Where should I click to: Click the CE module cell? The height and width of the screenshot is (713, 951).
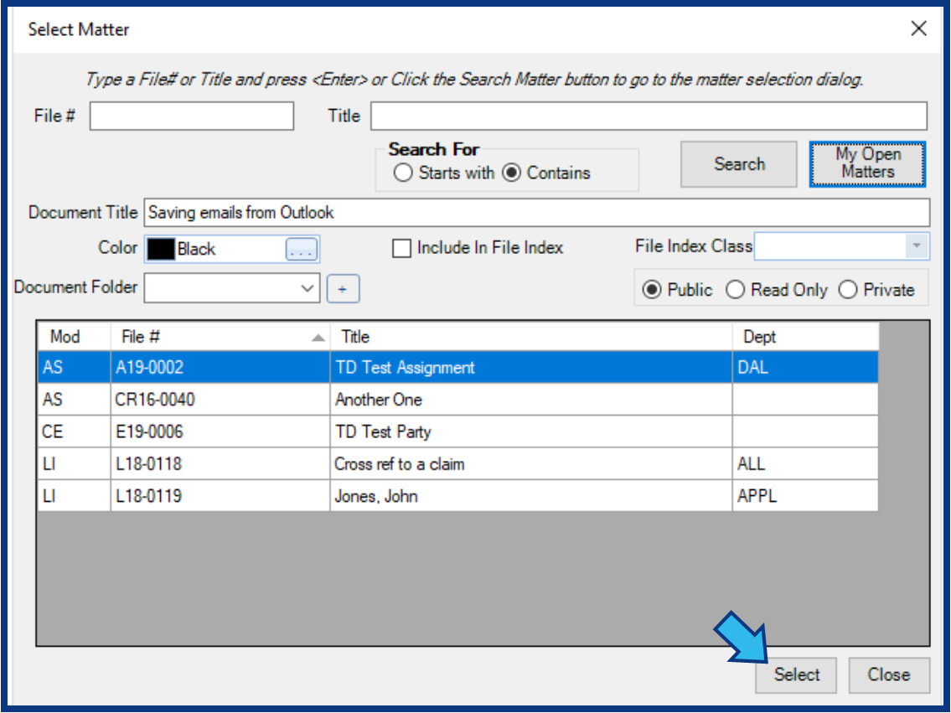point(74,431)
